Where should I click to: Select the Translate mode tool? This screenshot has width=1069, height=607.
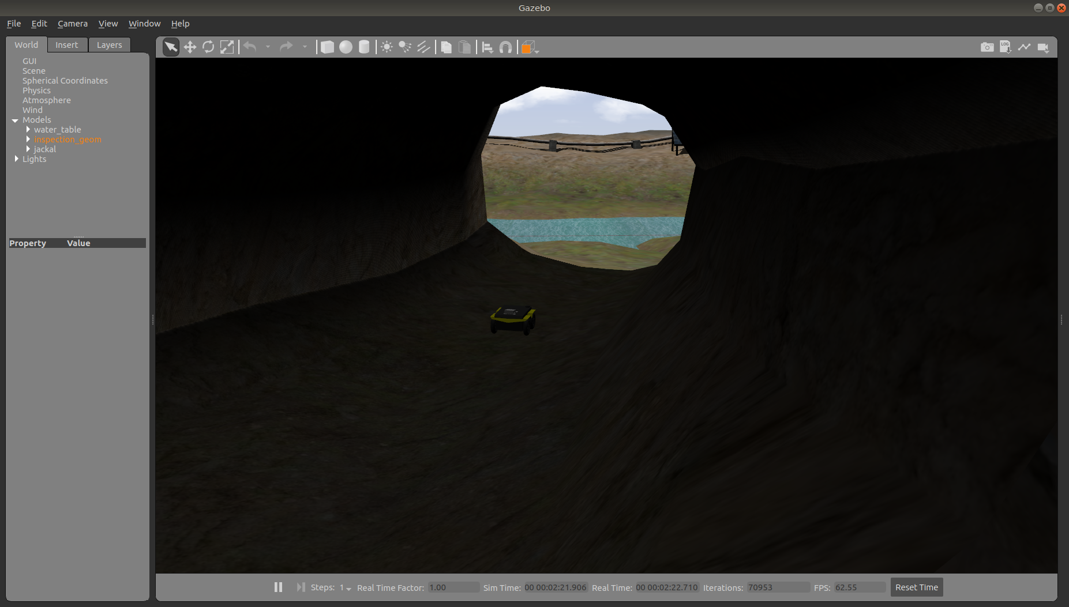(190, 47)
